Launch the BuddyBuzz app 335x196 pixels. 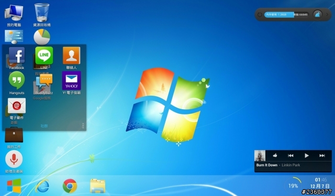coord(44,81)
